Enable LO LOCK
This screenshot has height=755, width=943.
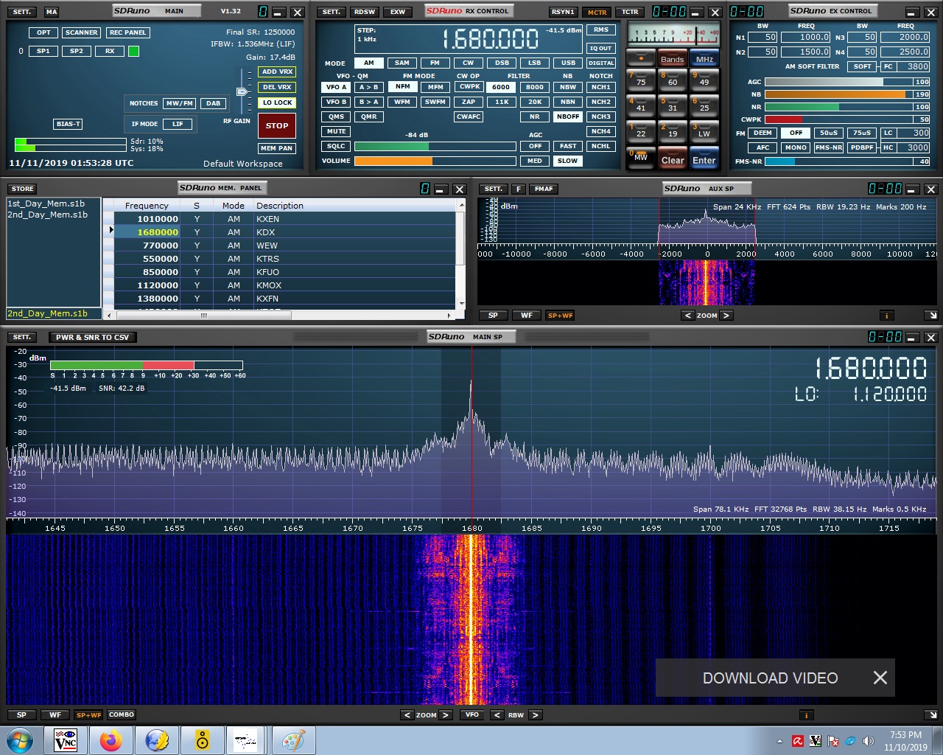tap(277, 102)
